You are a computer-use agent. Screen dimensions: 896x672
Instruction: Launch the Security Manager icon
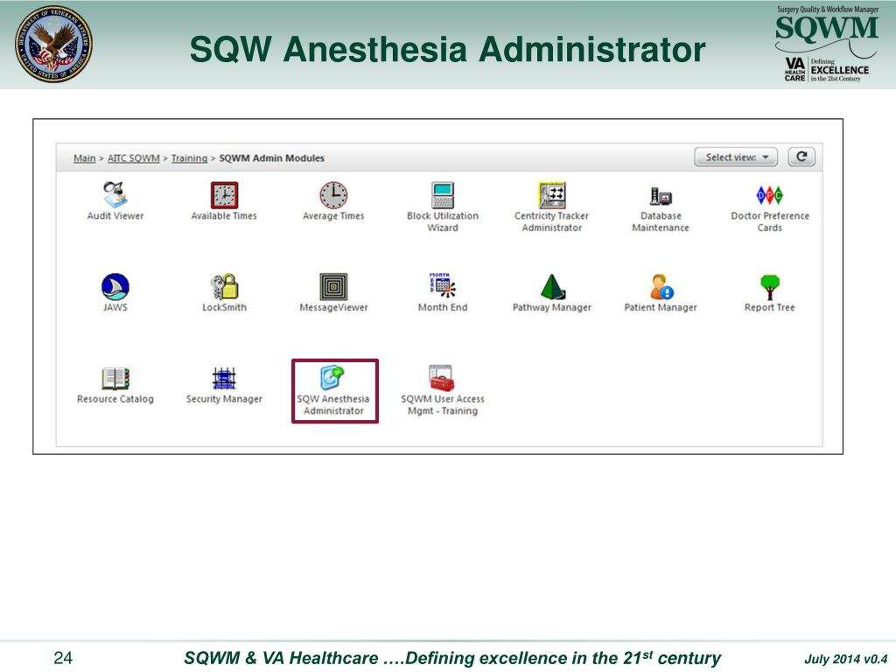tap(224, 378)
